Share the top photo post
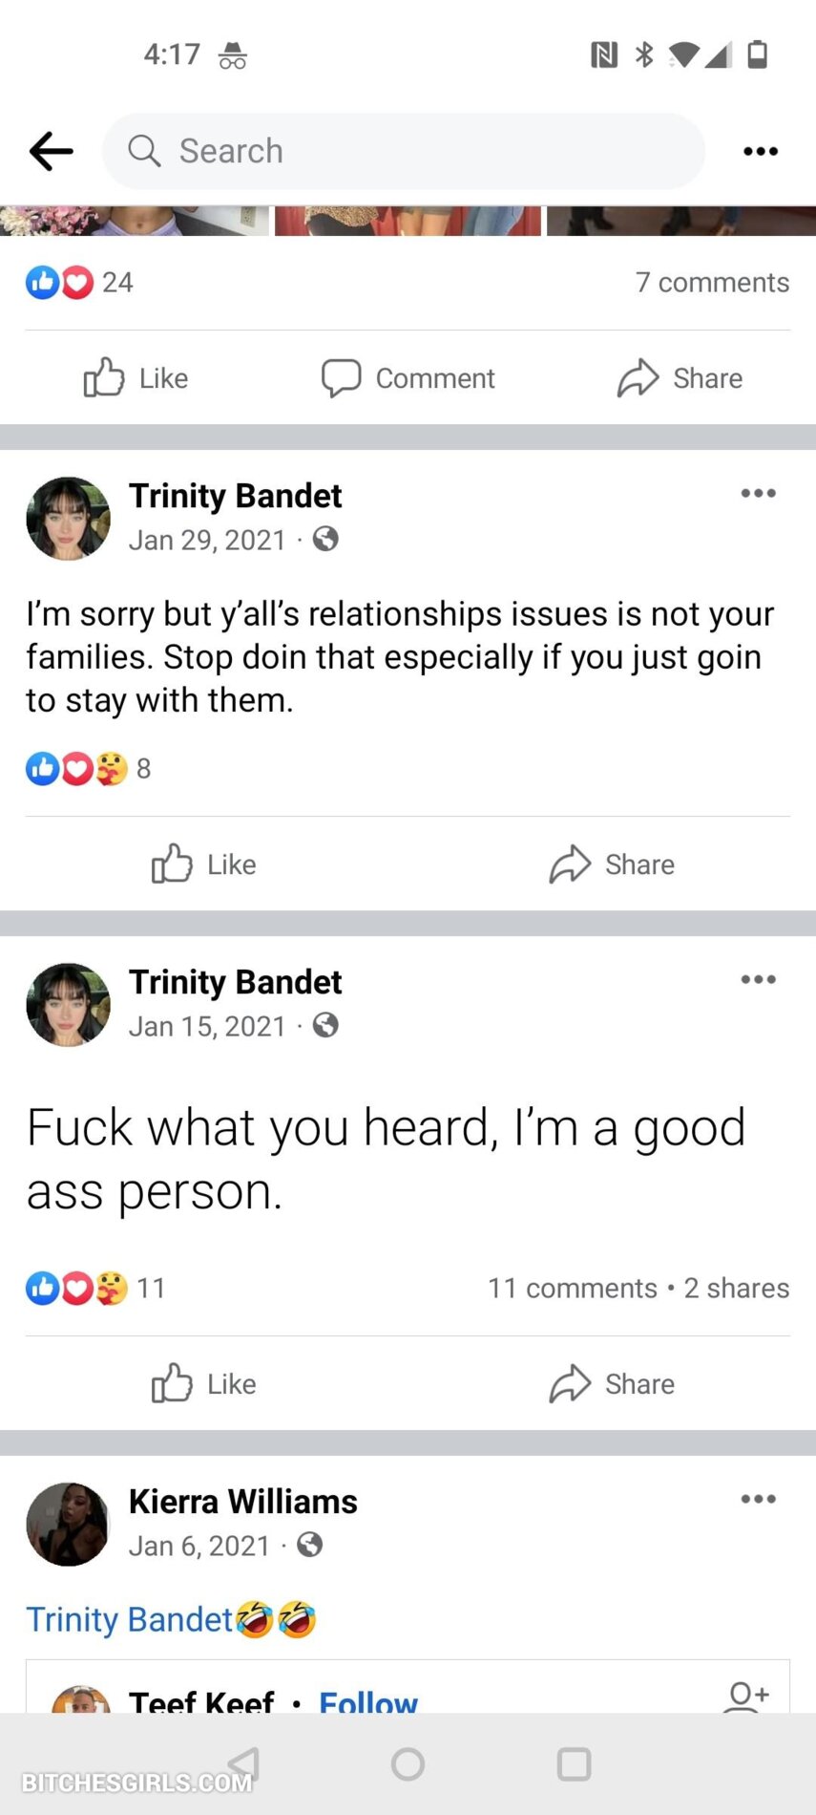This screenshot has width=816, height=1815. click(x=680, y=378)
